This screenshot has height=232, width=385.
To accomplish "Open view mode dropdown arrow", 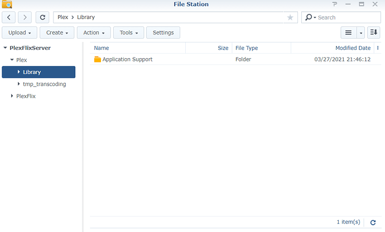I will click(x=360, y=32).
